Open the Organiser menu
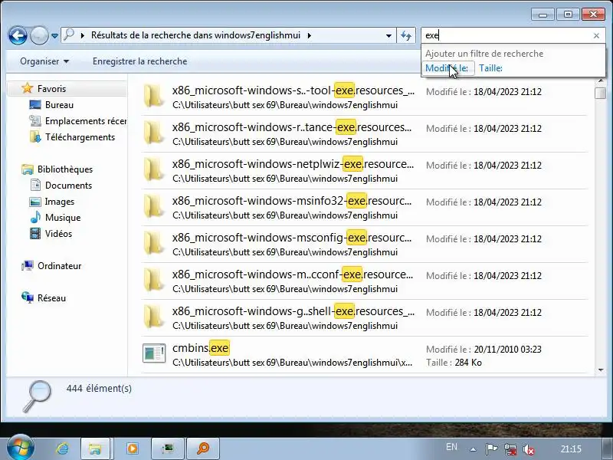Screen dimensions: 613x460 point(44,61)
